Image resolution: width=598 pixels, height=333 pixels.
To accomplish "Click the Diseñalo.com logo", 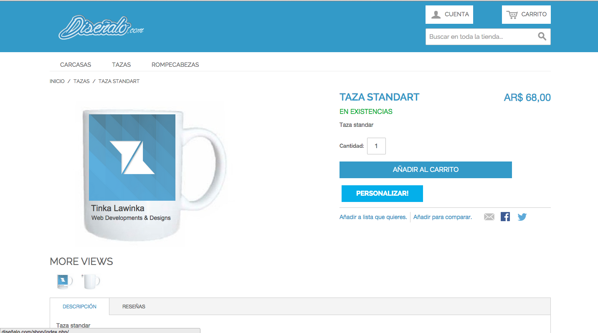I will click(101, 28).
